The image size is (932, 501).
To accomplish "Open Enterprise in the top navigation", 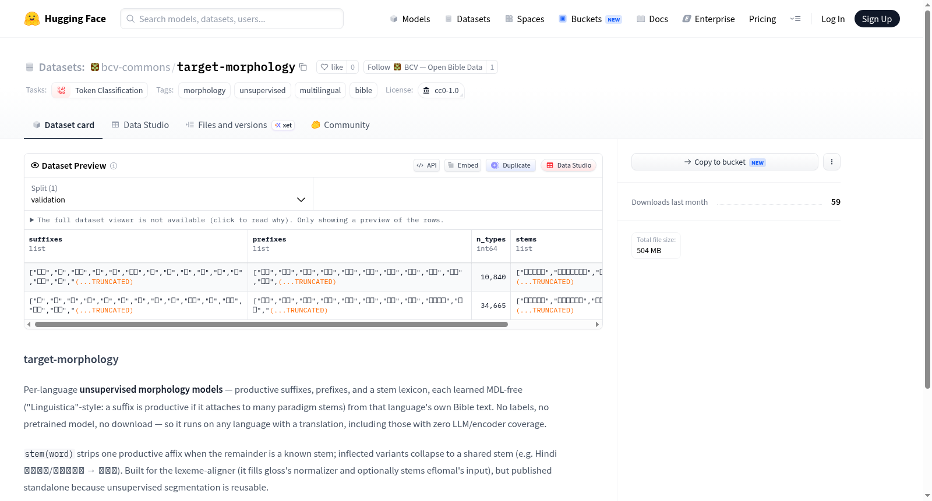I will 708,19.
